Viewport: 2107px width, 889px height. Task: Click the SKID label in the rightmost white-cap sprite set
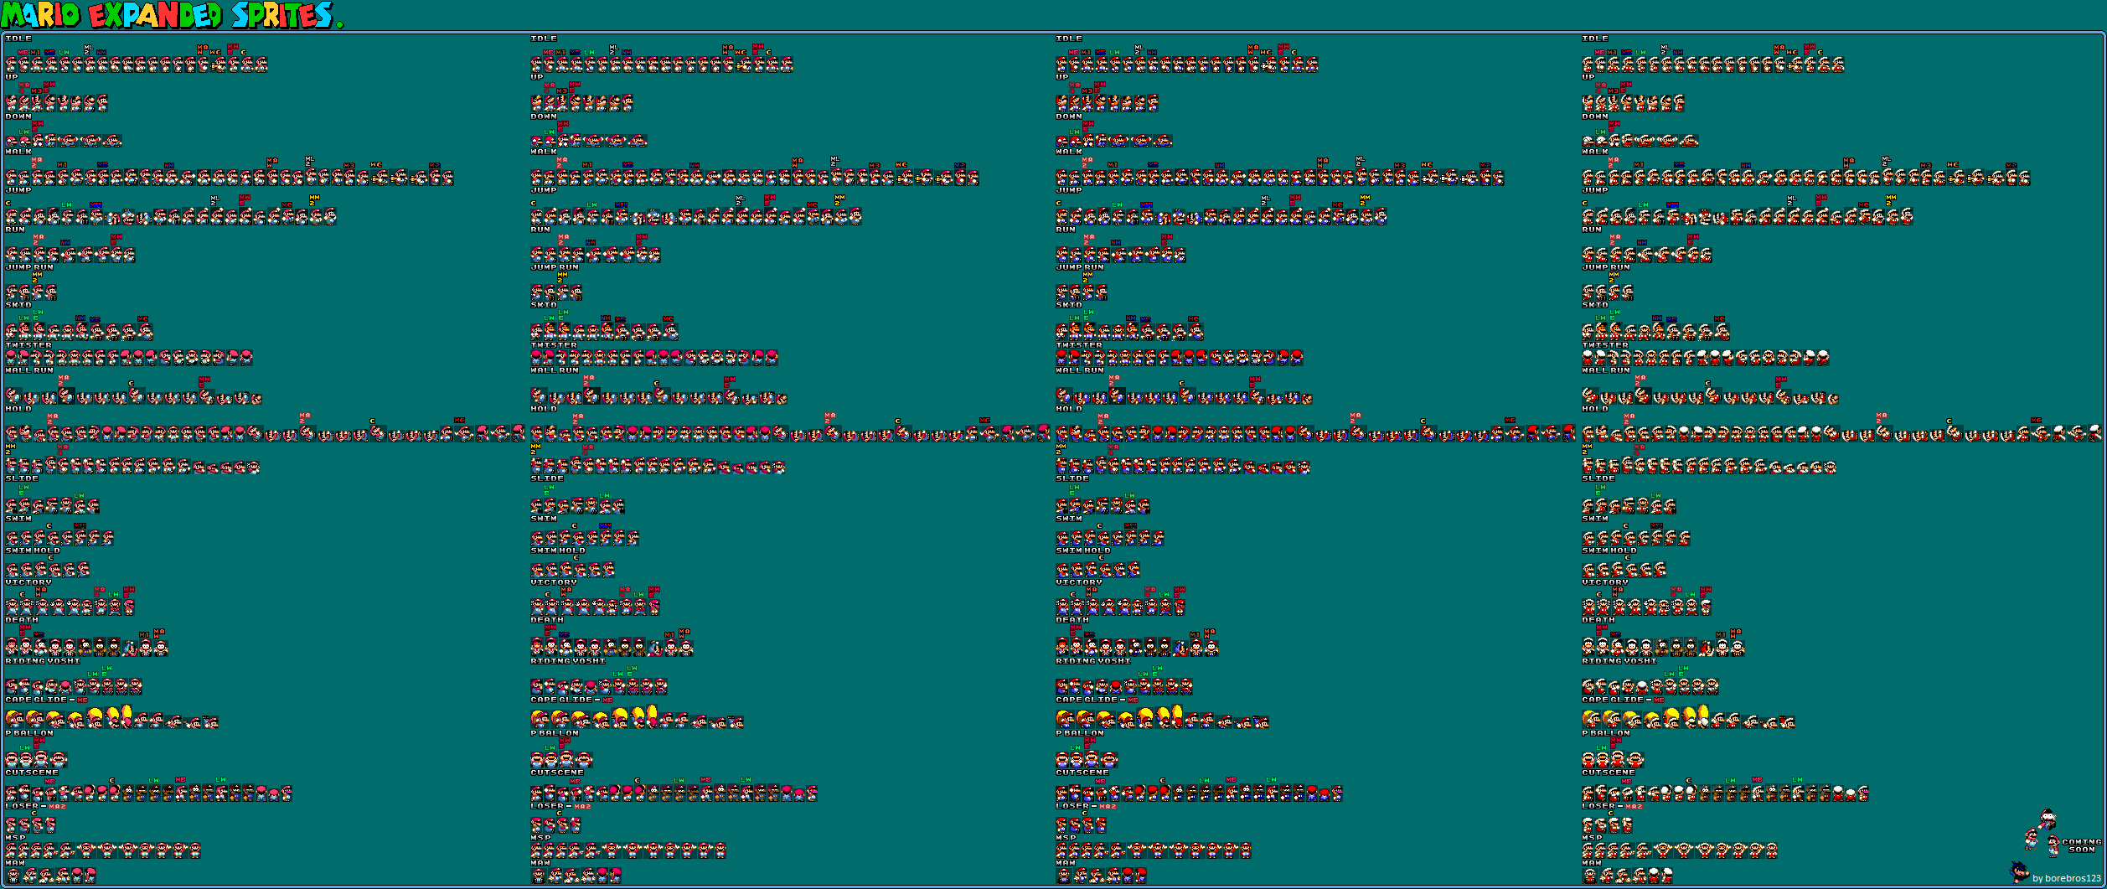pos(1595,305)
